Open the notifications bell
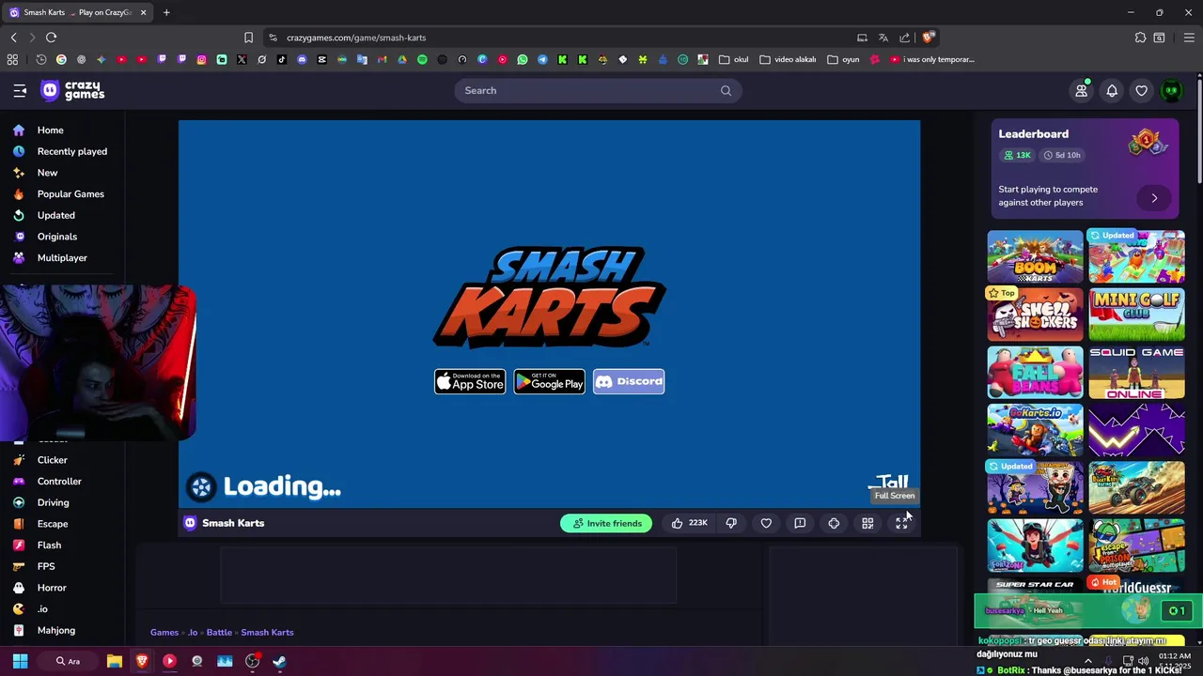The image size is (1203, 676). pyautogui.click(x=1112, y=90)
